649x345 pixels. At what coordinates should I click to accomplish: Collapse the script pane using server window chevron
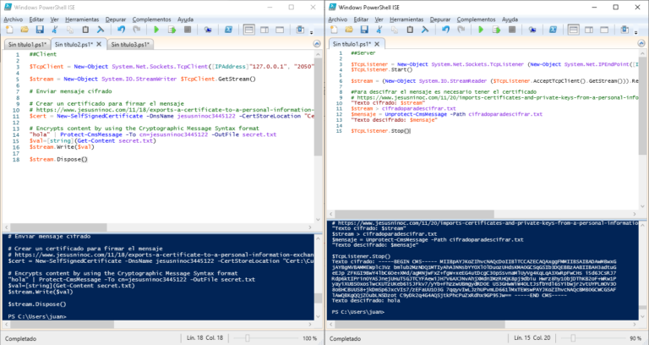point(641,44)
